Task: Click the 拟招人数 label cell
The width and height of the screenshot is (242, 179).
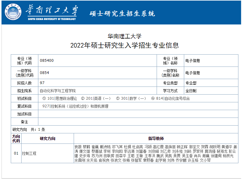Action: coord(25,83)
